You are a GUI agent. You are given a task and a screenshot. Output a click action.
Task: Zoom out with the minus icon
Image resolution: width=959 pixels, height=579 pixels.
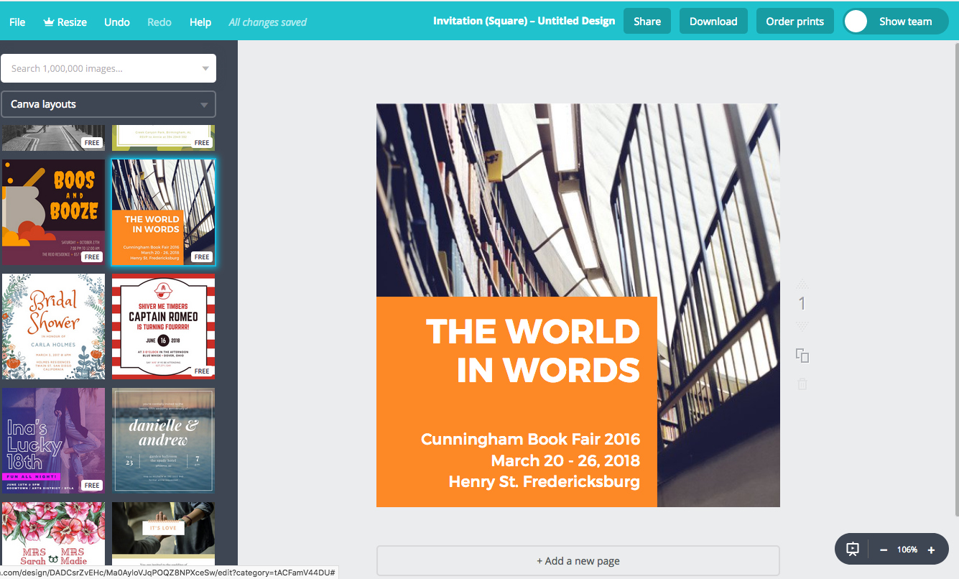[x=884, y=550]
